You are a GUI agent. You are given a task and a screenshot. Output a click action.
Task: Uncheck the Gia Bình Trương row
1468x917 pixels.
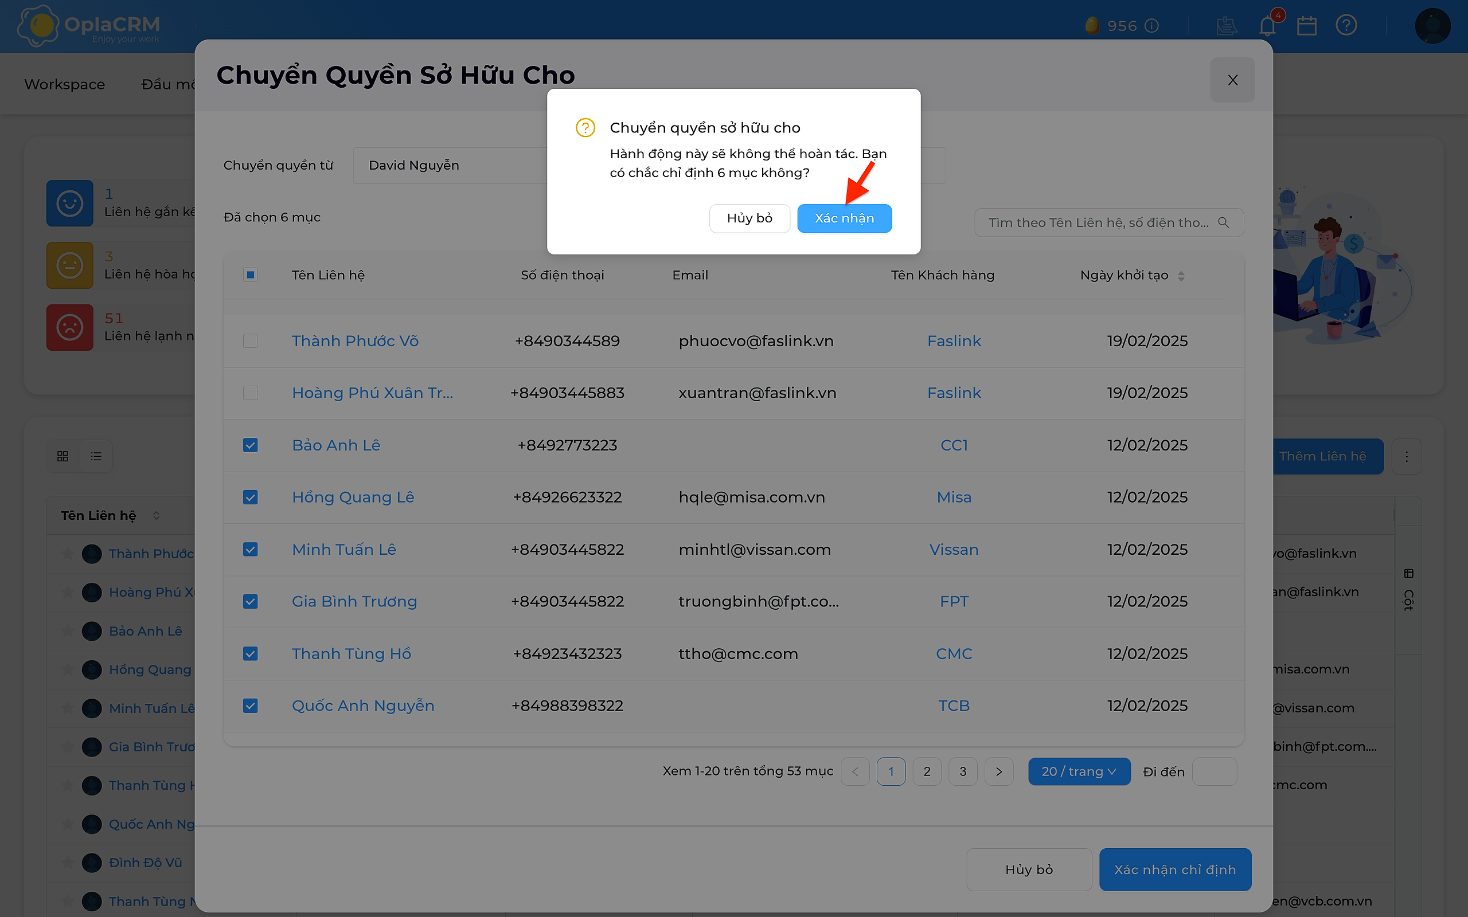250,602
